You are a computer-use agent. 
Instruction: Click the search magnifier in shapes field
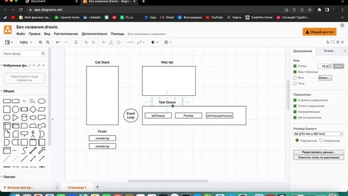43,53
